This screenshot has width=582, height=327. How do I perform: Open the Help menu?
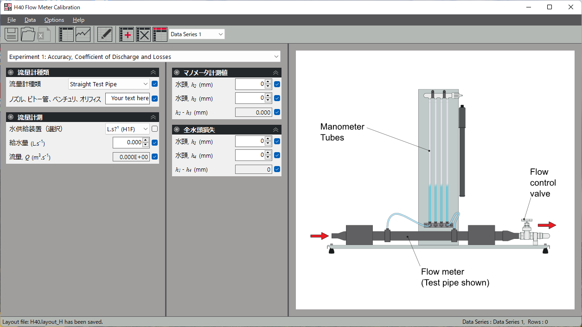(78, 20)
